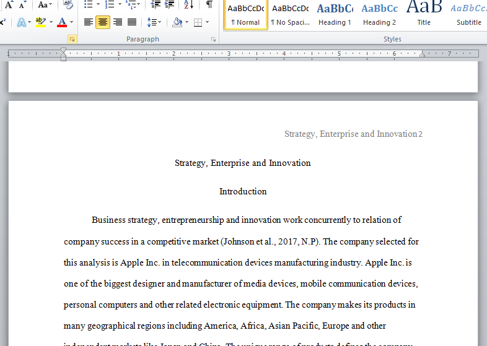Click the right indent ruler marker
The height and width of the screenshot is (346, 487).
[422, 54]
